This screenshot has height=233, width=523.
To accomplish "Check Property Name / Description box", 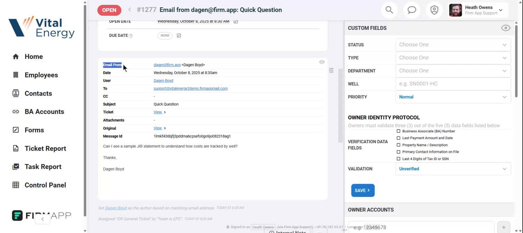I will tap(399, 145).
